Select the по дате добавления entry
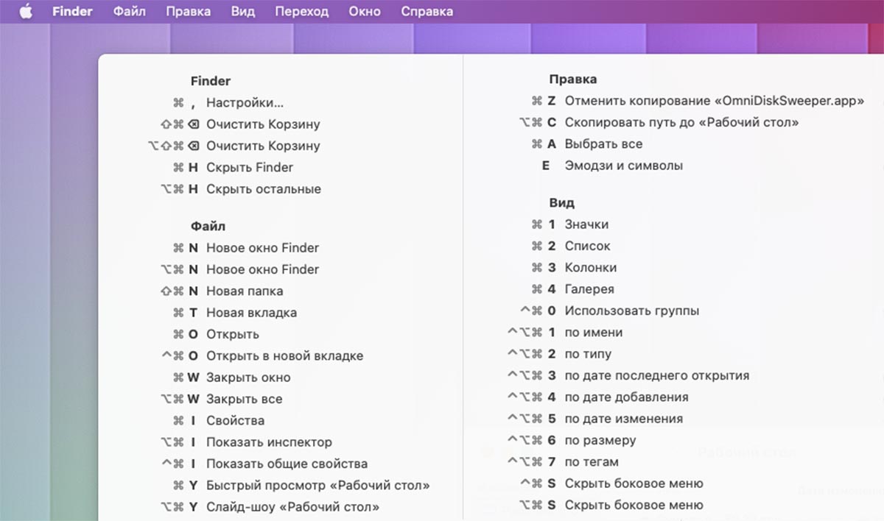 point(626,397)
